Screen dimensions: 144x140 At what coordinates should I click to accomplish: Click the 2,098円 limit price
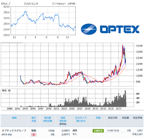pyautogui.click(x=66, y=131)
